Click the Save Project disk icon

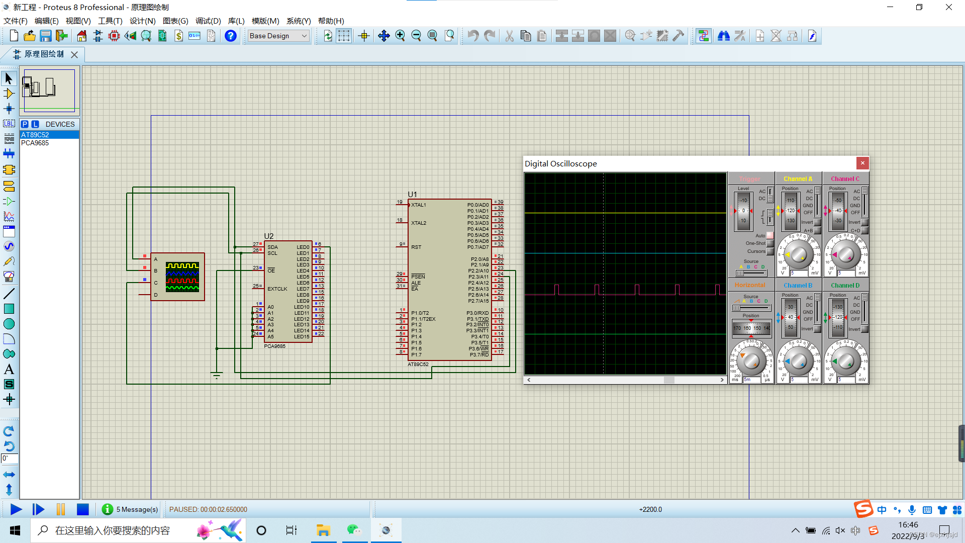[x=46, y=36]
